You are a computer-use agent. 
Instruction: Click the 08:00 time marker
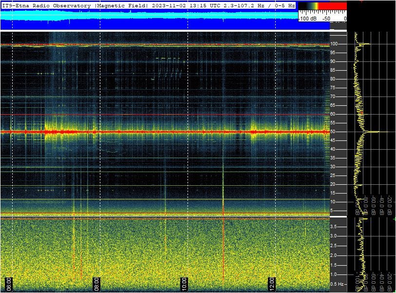click(x=96, y=284)
